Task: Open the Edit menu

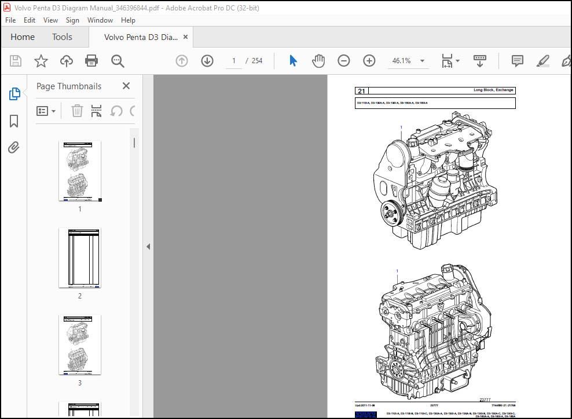Action: [x=30, y=20]
